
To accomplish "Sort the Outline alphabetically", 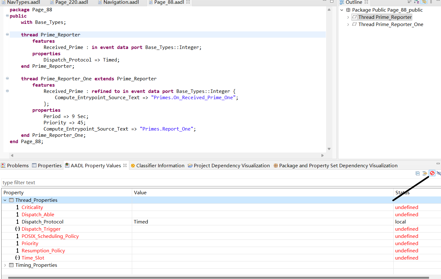I will 417,2.
